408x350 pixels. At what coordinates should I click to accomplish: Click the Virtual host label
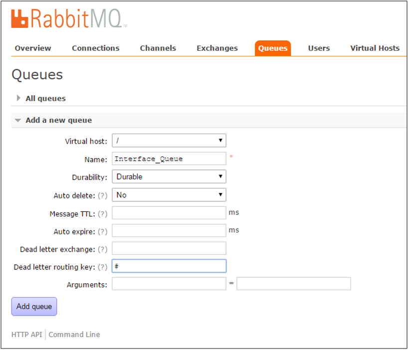point(86,141)
